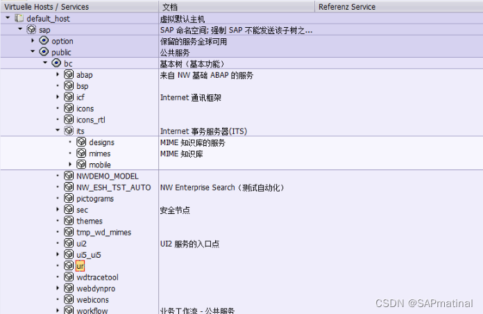Click the 'MIME 知识库的服务' description
The height and width of the screenshot is (314, 483).
pos(193,143)
